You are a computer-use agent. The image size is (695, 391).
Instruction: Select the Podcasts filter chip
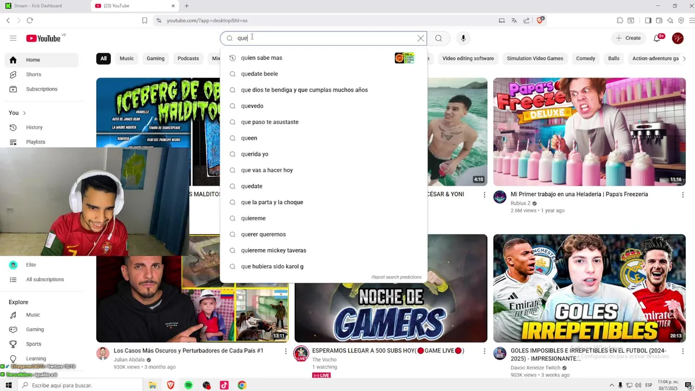click(188, 58)
